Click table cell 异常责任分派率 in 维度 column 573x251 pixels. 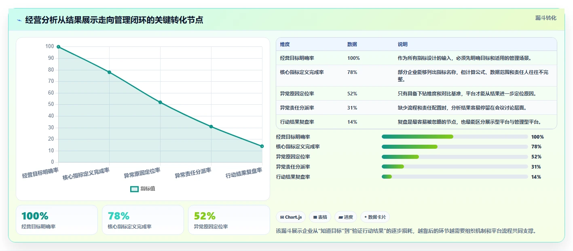[297, 108]
